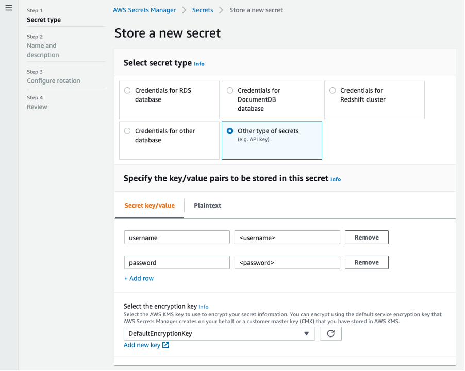Select Other type of secrets radio
Viewport: 465px width, 371px height.
230,131
